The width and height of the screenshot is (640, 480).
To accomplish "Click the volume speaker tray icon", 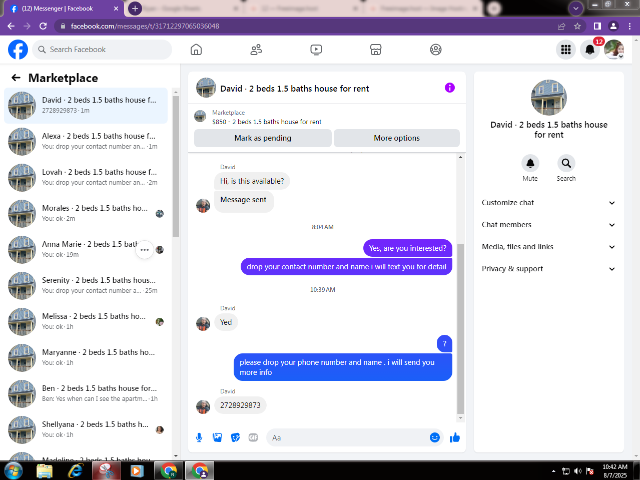I will click(578, 471).
